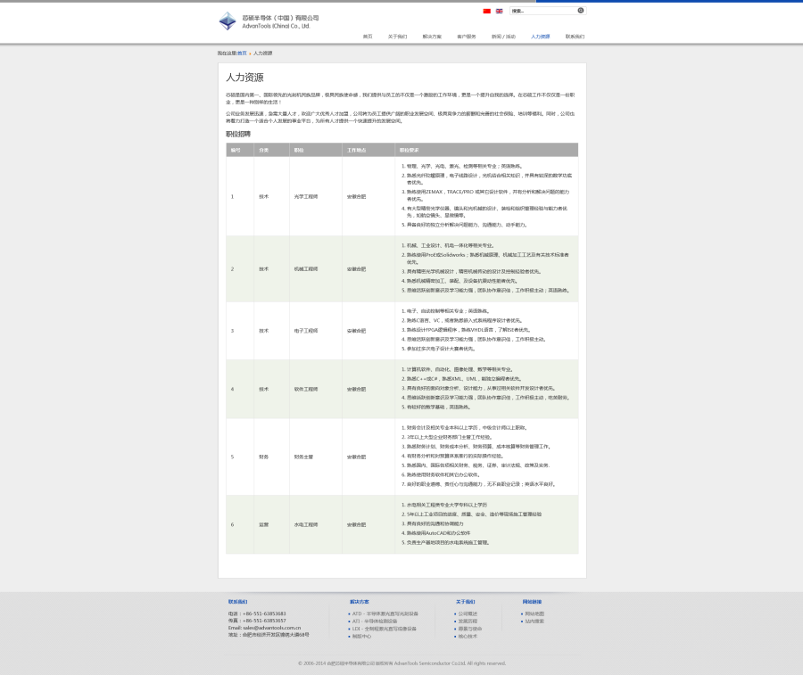Open the 首页 navigation menu item
Viewport: 803px width, 675px height.
tap(368, 37)
